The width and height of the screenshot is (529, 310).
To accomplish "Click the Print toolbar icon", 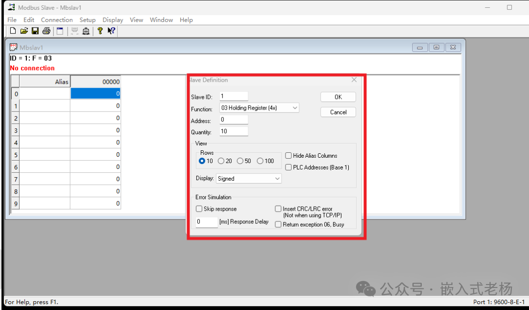I will tap(46, 31).
